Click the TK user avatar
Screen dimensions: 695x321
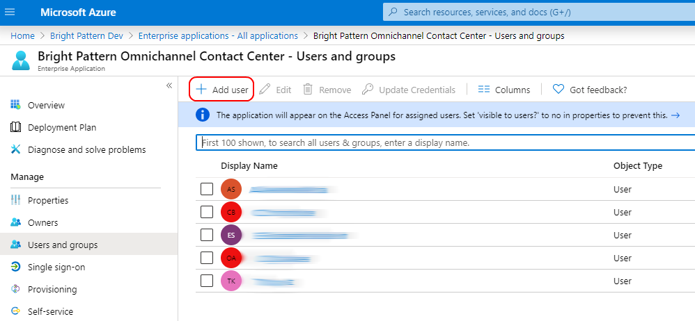click(x=231, y=281)
